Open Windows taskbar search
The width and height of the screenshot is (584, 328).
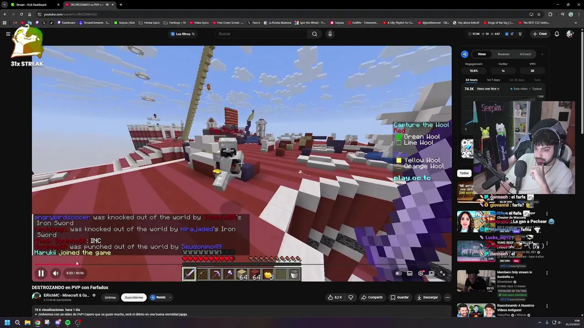(17, 323)
